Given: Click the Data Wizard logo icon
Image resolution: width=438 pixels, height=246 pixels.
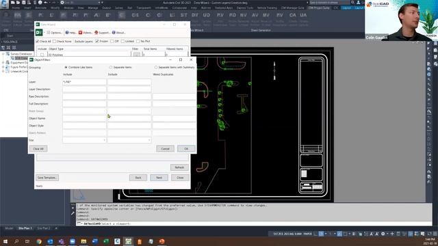Looking at the screenshot, I should pos(39,33).
